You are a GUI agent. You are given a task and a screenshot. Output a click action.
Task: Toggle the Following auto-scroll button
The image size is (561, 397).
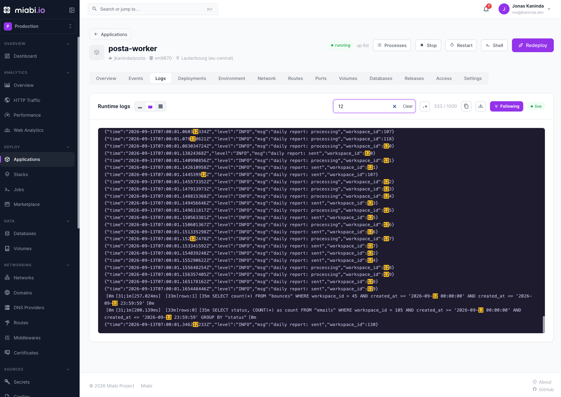(506, 106)
